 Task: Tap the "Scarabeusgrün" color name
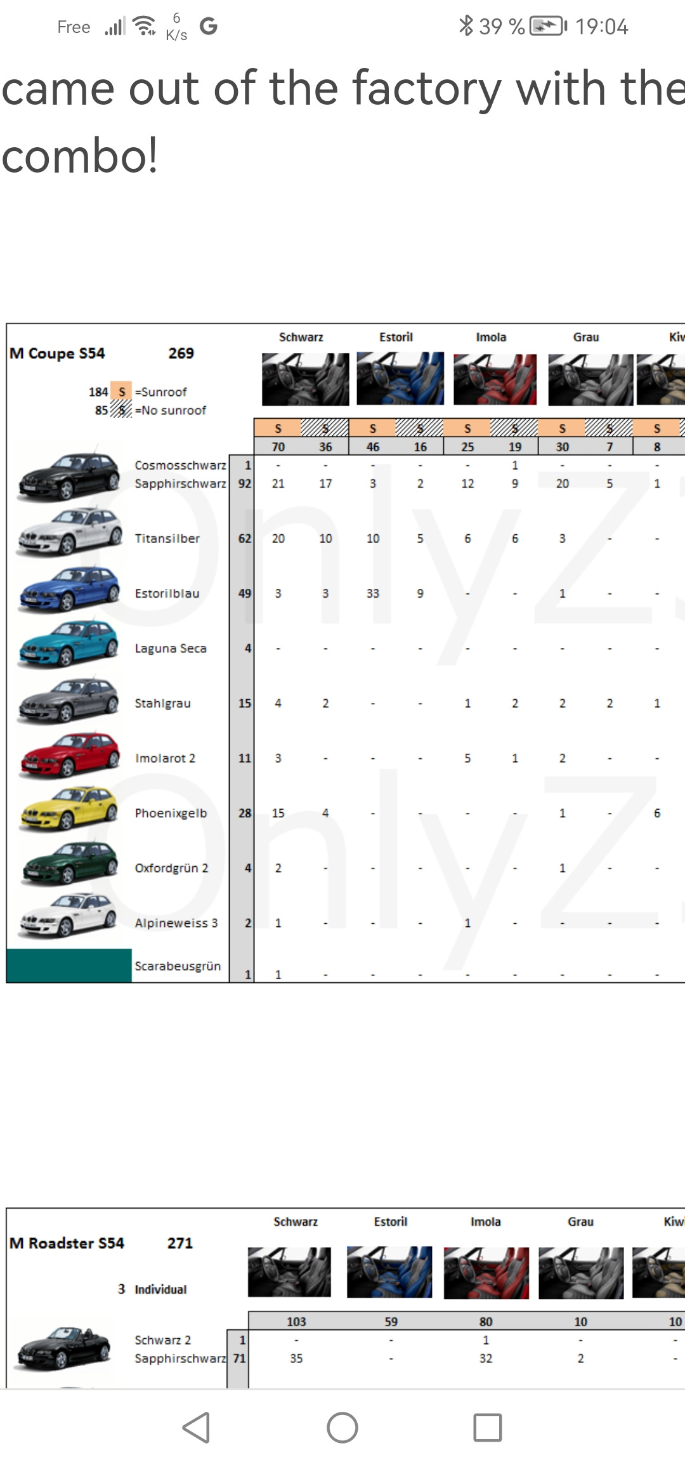tap(178, 966)
